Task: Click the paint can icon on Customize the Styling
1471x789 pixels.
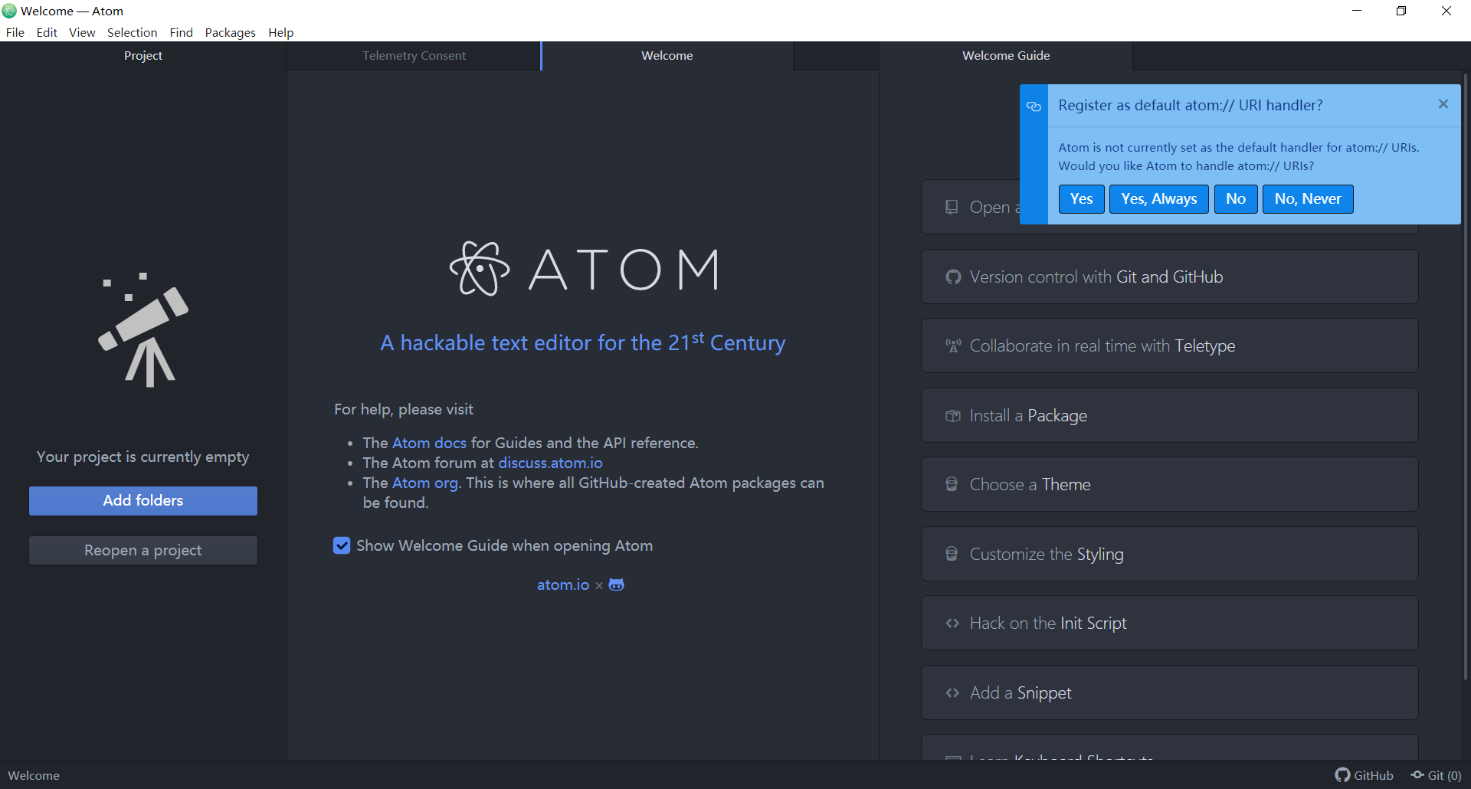Action: click(x=952, y=554)
